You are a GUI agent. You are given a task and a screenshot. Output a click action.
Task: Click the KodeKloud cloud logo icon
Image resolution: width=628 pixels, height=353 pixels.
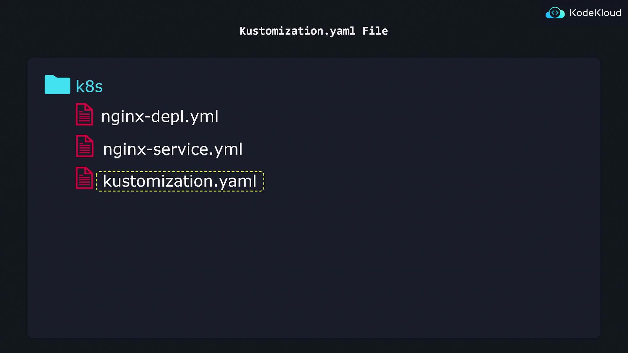pyautogui.click(x=555, y=13)
